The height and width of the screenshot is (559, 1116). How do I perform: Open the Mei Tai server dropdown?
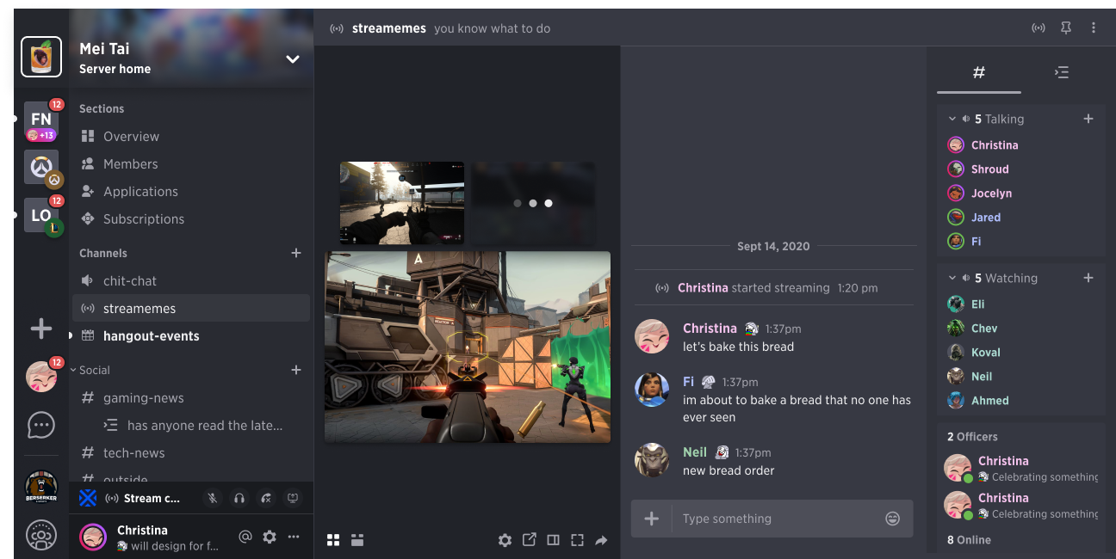click(x=293, y=59)
